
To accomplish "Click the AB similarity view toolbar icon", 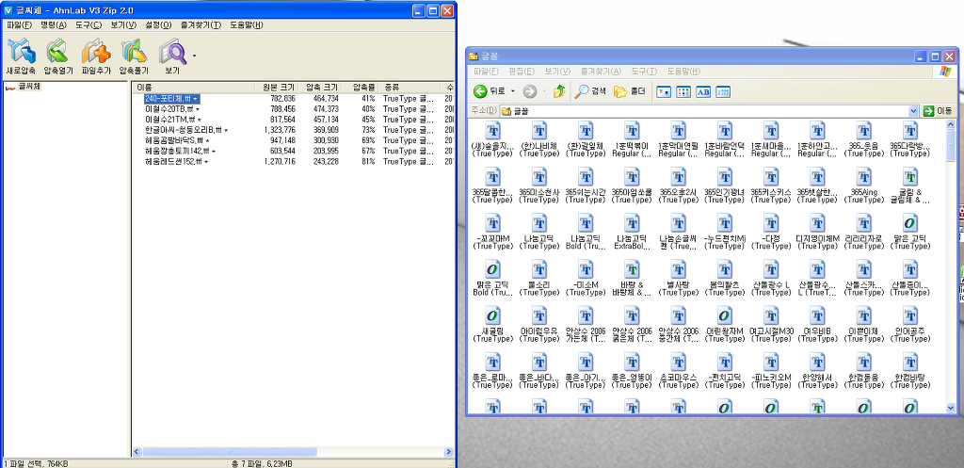I will (x=702, y=91).
